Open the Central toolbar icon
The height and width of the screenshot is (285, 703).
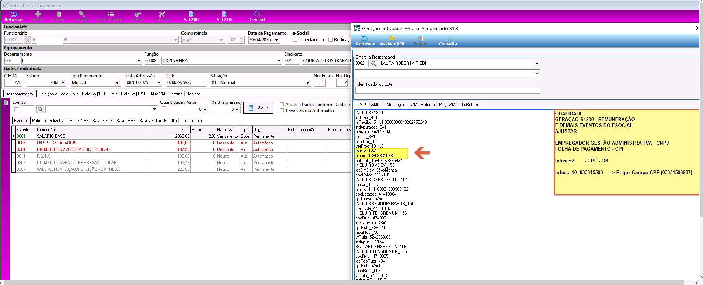click(x=257, y=16)
